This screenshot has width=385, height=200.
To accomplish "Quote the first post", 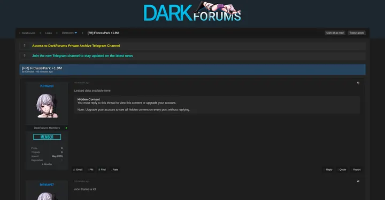I will click(x=342, y=170).
